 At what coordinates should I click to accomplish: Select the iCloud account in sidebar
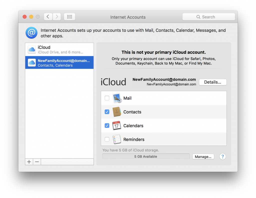[x=59, y=49]
